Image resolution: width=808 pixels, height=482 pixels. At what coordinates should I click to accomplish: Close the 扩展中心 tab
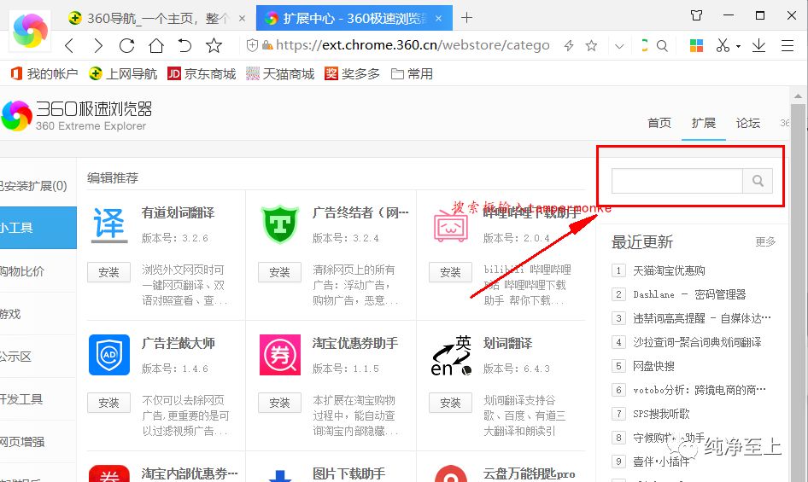(438, 19)
